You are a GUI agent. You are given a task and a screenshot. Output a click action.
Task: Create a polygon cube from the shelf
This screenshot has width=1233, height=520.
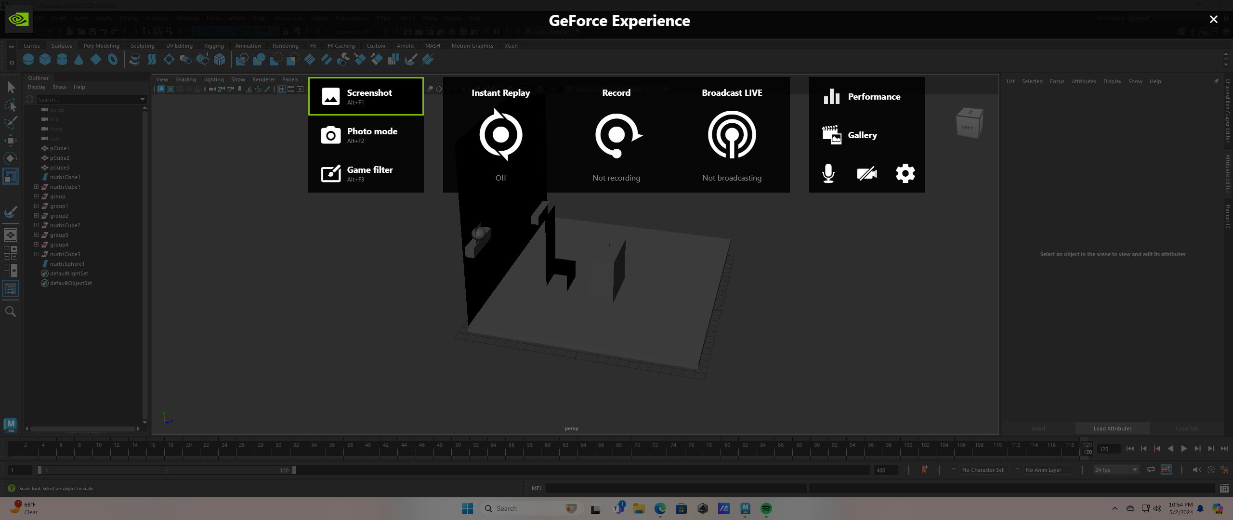[45, 59]
